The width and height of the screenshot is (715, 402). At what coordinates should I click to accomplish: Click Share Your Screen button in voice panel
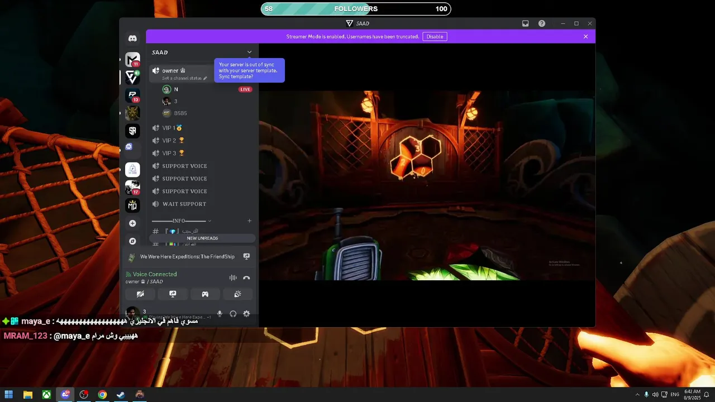[173, 294]
